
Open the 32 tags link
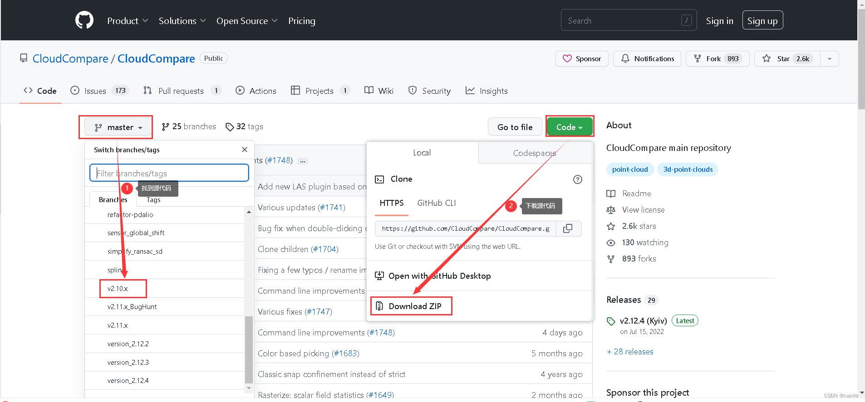(x=244, y=126)
